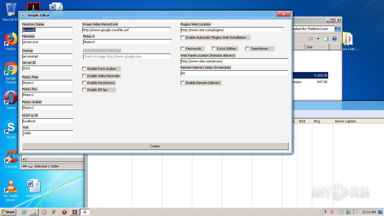Open Windows Explorer taskbar icon
Image resolution: width=384 pixels, height=216 pixels.
(34, 212)
